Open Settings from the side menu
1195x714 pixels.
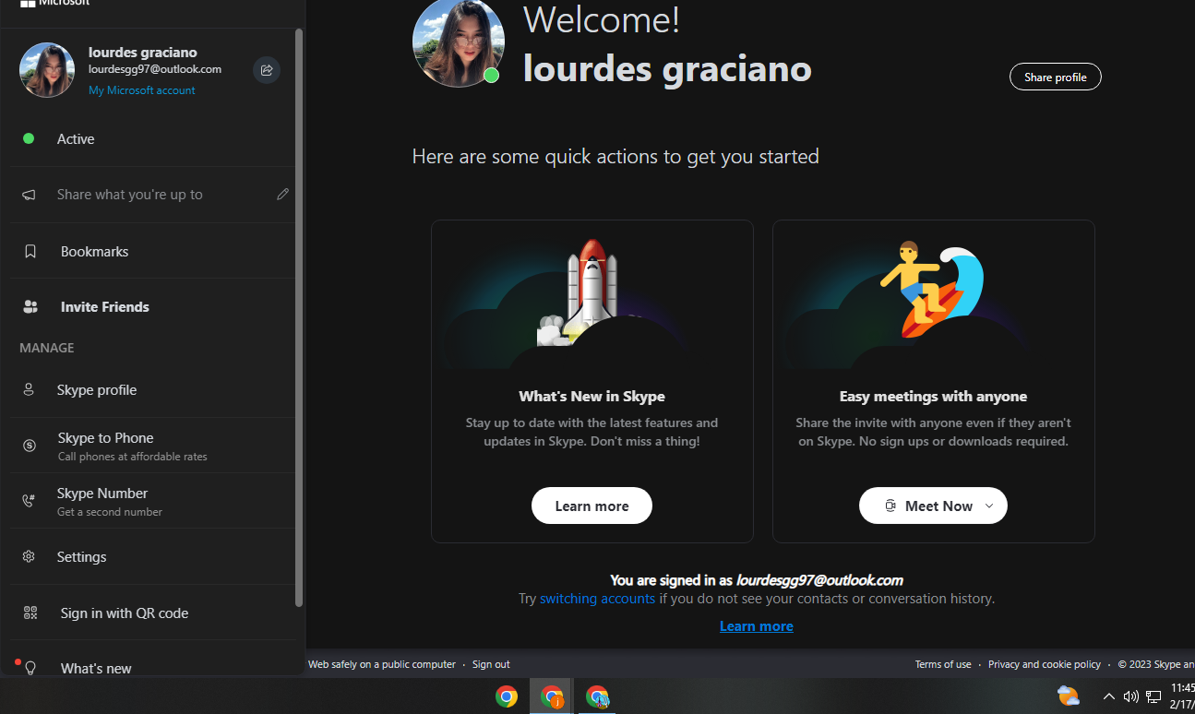153,557
